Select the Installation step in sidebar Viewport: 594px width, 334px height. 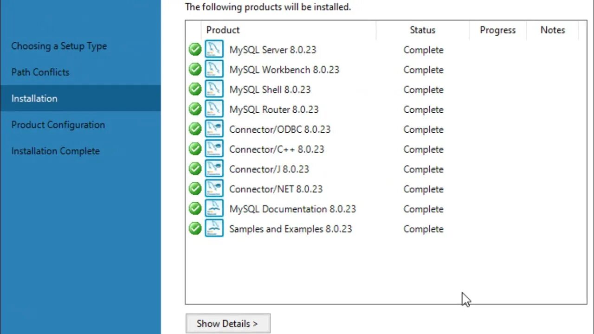[x=80, y=98]
